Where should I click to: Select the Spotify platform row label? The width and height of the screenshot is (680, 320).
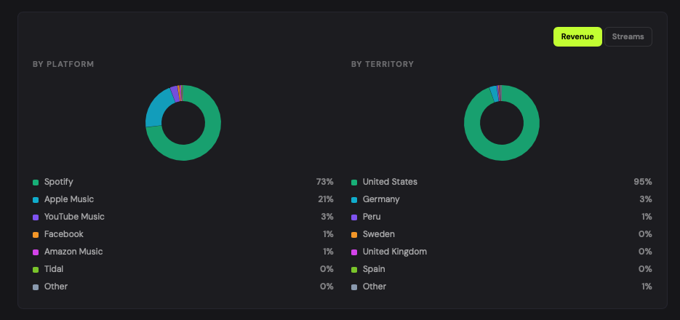click(58, 182)
